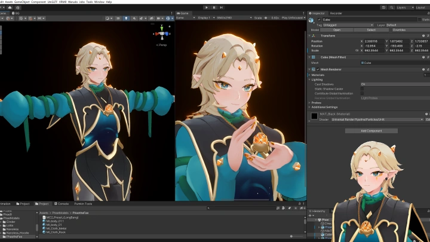The height and width of the screenshot is (242, 430).
Task: Open the GameObject menu
Action: tap(21, 2)
